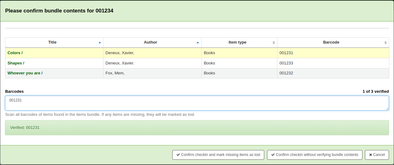Focus the Barcodes text input area
The image size is (394, 165).
pos(197,103)
